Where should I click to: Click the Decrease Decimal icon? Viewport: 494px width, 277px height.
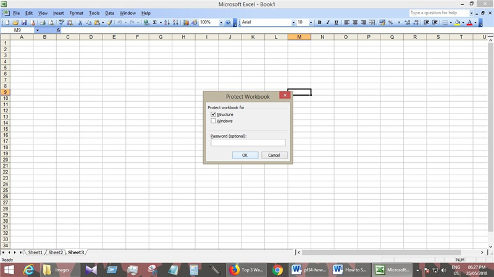[416, 22]
